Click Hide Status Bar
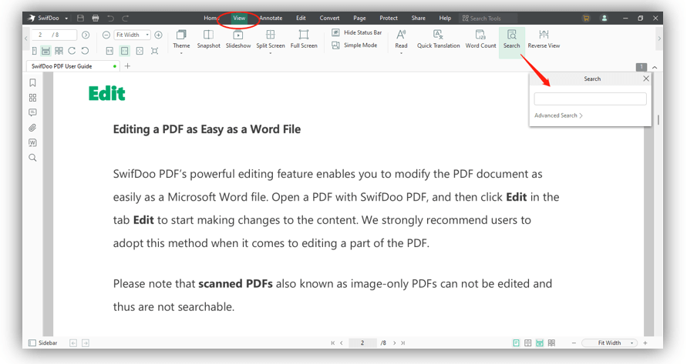 click(x=357, y=32)
